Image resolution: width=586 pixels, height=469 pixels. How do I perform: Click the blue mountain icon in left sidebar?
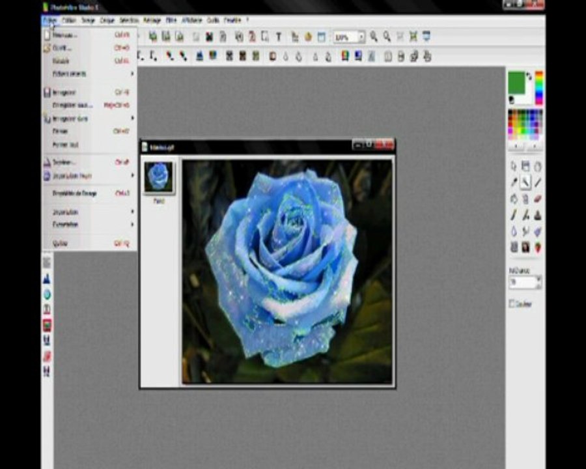coord(47,279)
